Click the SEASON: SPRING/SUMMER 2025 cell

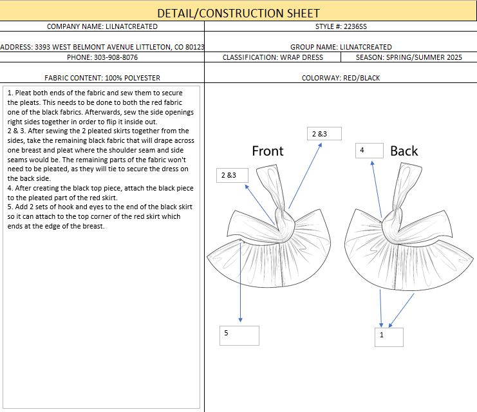[x=409, y=57]
